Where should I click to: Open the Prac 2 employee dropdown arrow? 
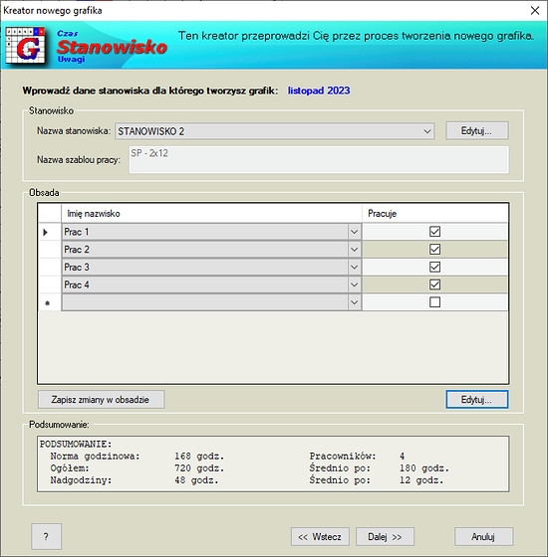pos(354,250)
